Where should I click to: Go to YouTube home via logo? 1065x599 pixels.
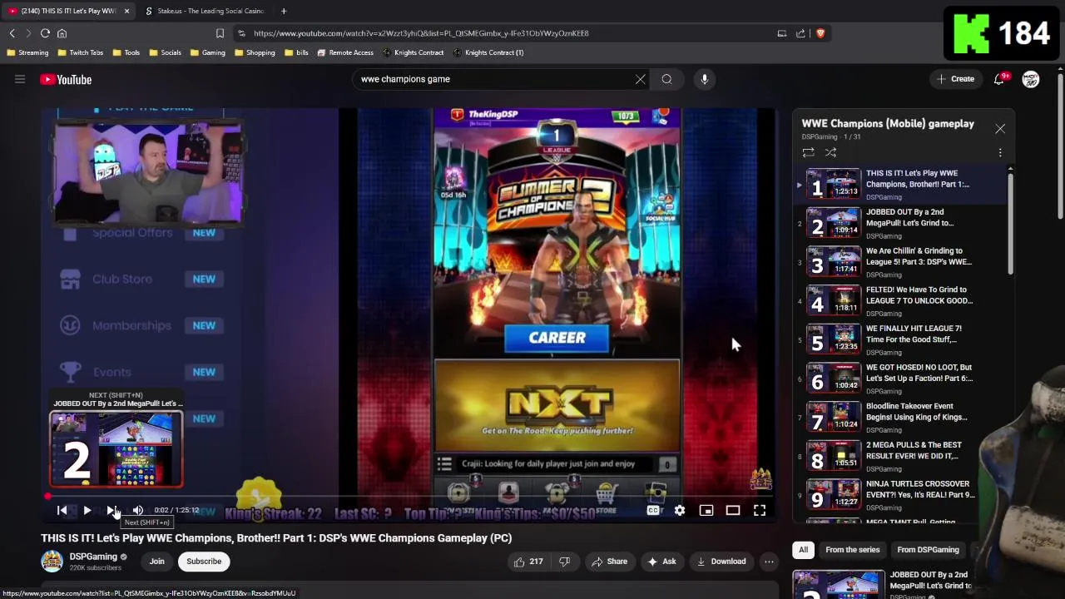(66, 79)
